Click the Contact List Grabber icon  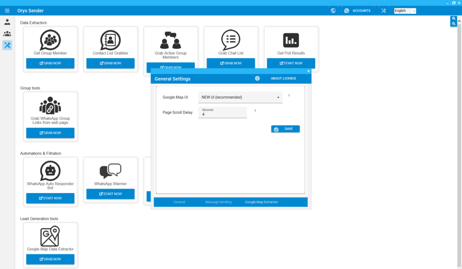pyautogui.click(x=111, y=40)
